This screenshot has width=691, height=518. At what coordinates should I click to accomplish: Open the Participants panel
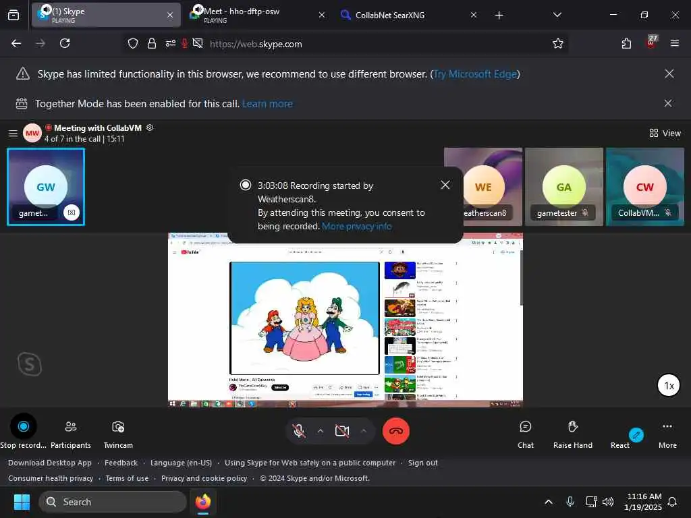tap(70, 434)
